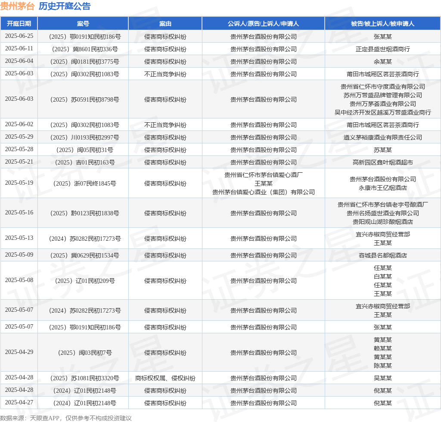Click defendant 余某某
This screenshot has width=441, height=422.
tap(382, 62)
